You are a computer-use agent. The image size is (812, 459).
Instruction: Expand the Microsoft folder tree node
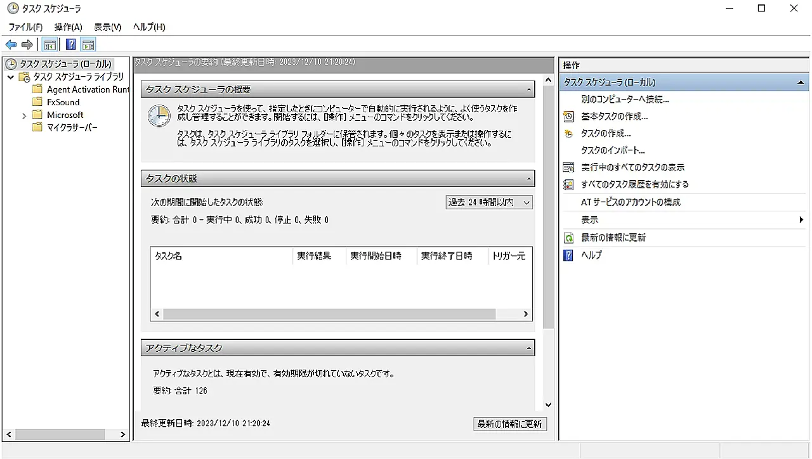click(24, 115)
